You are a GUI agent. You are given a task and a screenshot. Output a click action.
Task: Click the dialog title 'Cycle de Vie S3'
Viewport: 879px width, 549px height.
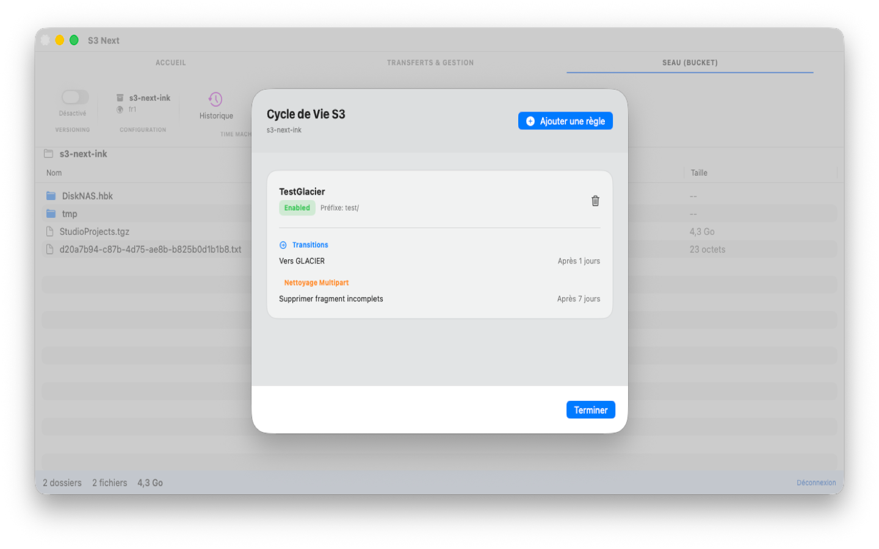point(306,114)
